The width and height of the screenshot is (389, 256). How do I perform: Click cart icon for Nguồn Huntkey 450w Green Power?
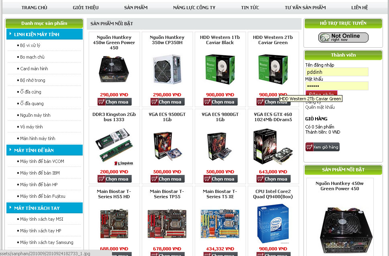click(x=102, y=102)
